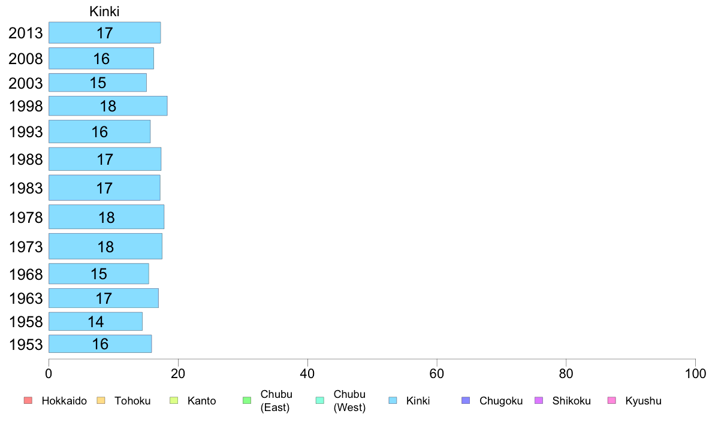Screen dimensions: 712x441
Task: Select the 2003 bar showing 15
Action: tap(98, 83)
